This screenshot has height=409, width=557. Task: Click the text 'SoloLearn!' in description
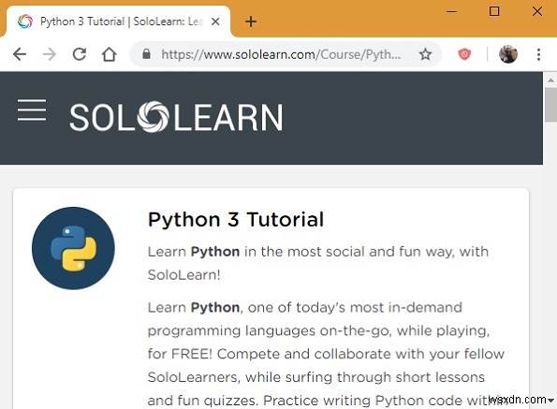point(184,275)
